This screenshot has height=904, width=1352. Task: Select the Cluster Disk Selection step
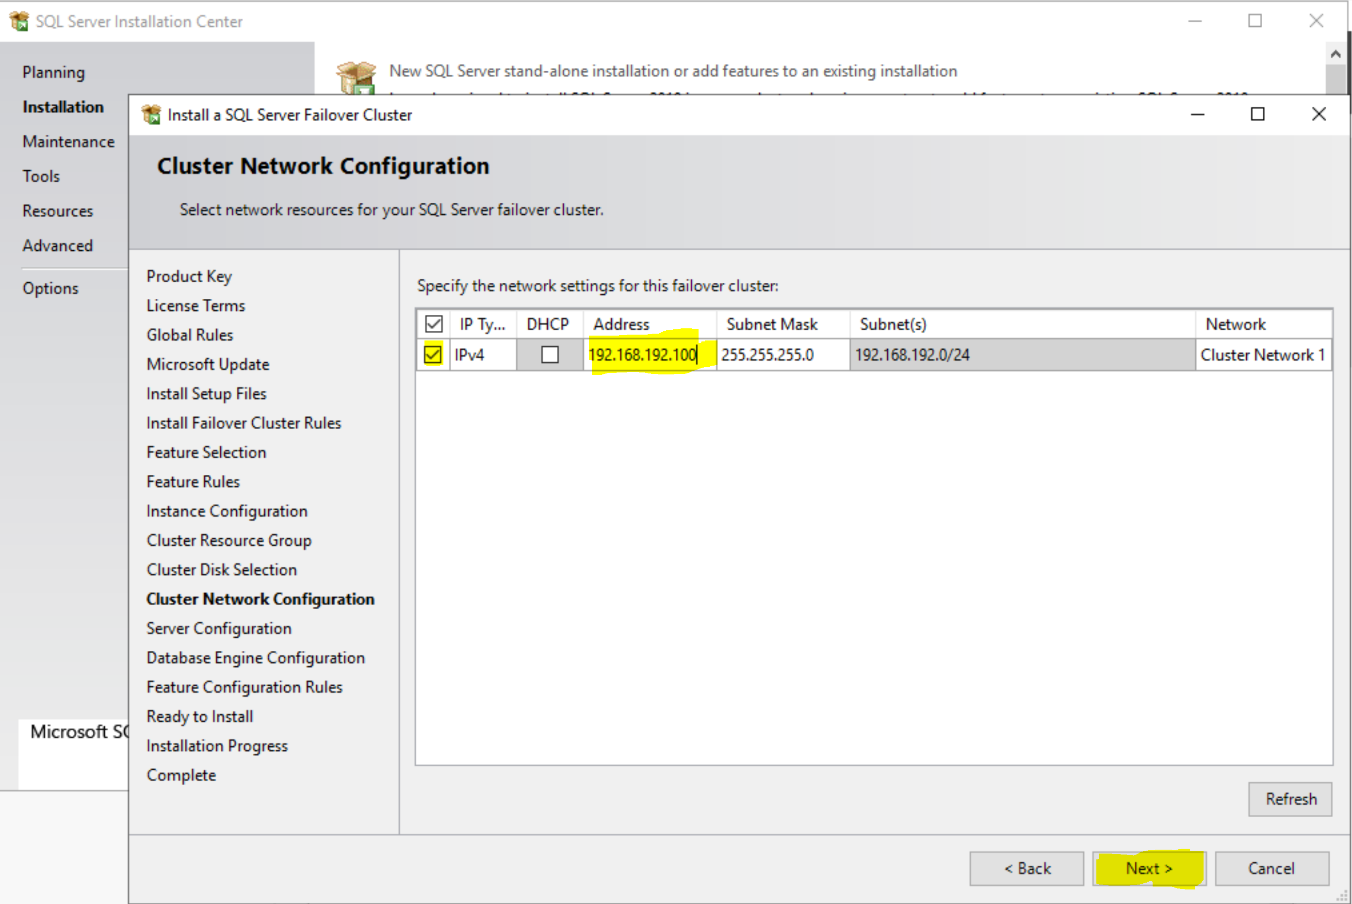pos(221,570)
